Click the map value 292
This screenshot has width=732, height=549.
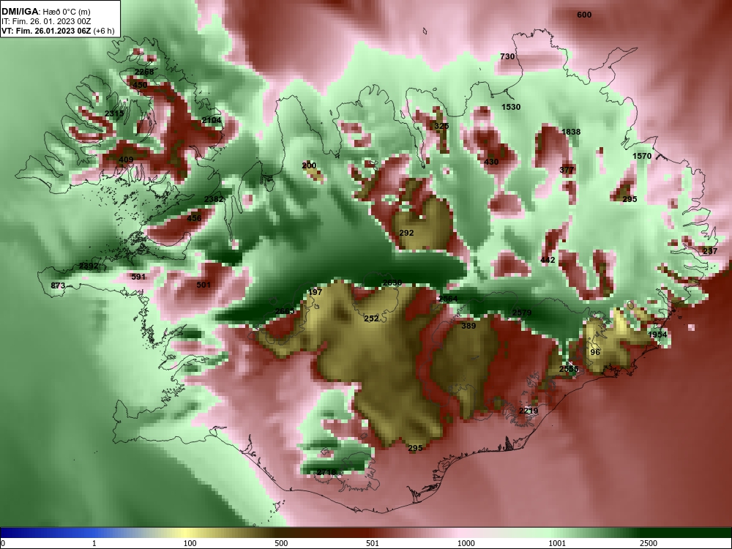406,233
